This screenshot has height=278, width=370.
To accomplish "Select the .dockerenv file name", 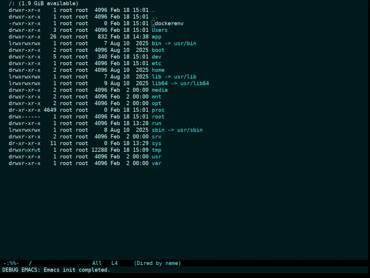I will [x=168, y=23].
